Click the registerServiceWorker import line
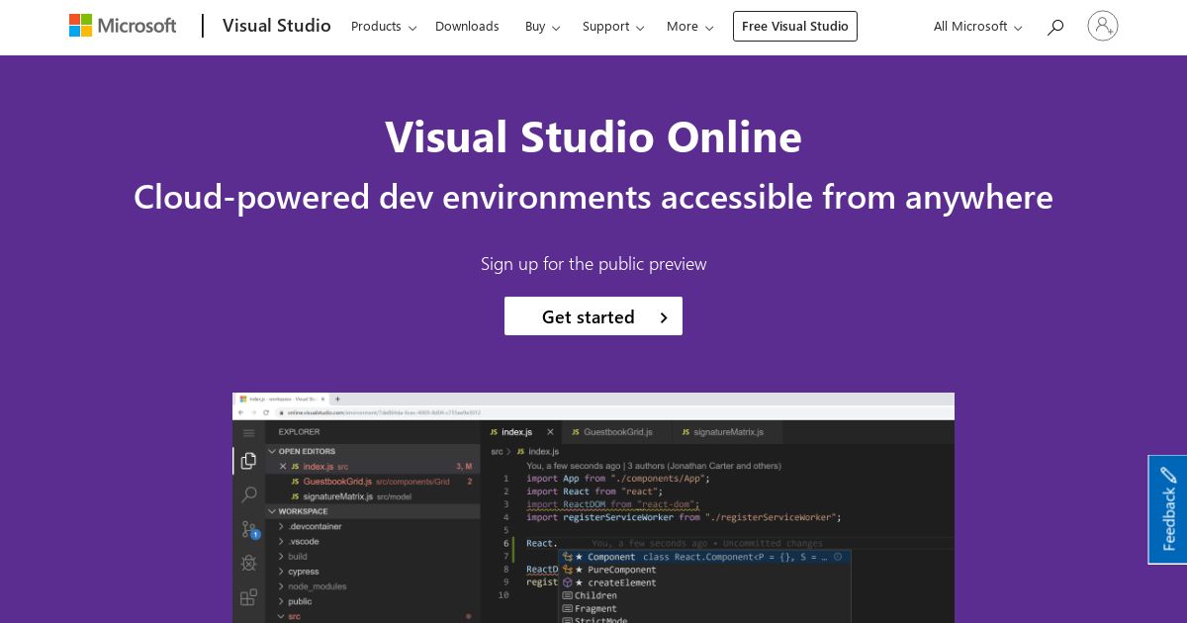This screenshot has height=623, width=1187. click(x=684, y=516)
